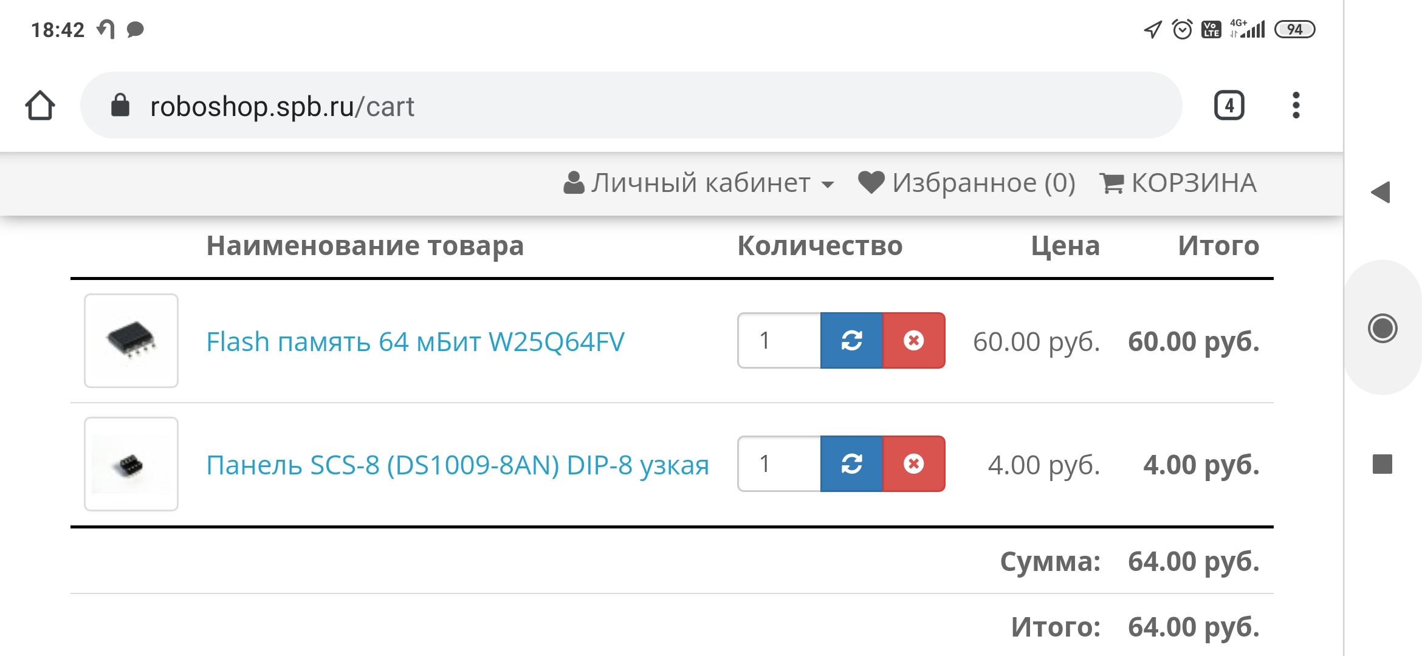Focus quantity field for Flash память
The height and width of the screenshot is (656, 1422).
[778, 341]
